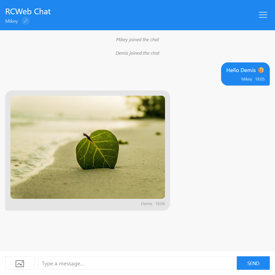Click the Mikey sender name in blue bubble
275x275 pixels.
click(x=247, y=79)
